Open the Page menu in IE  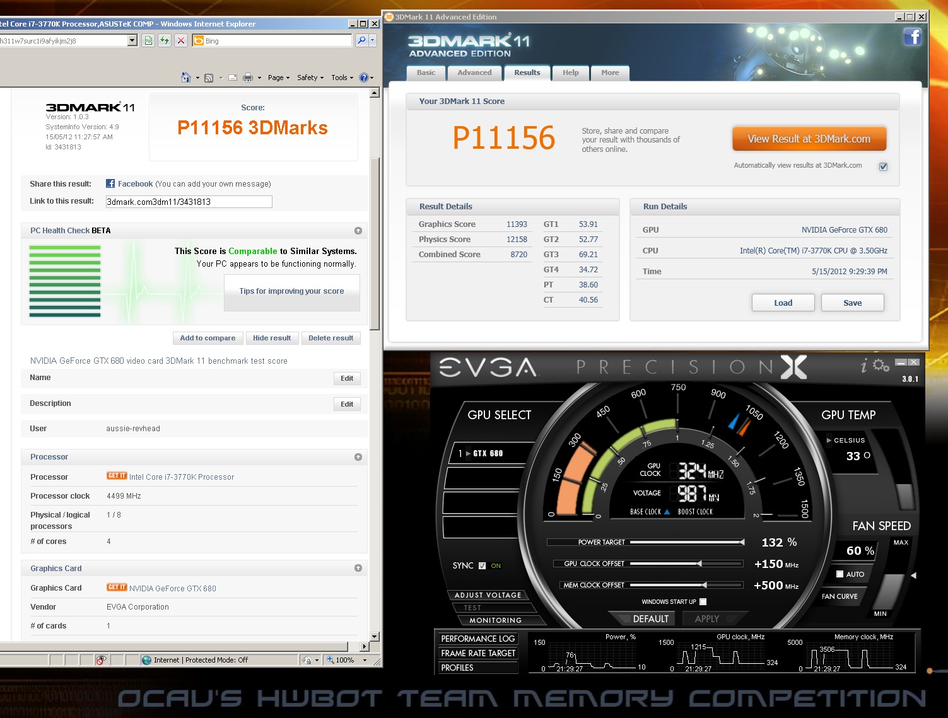point(278,78)
